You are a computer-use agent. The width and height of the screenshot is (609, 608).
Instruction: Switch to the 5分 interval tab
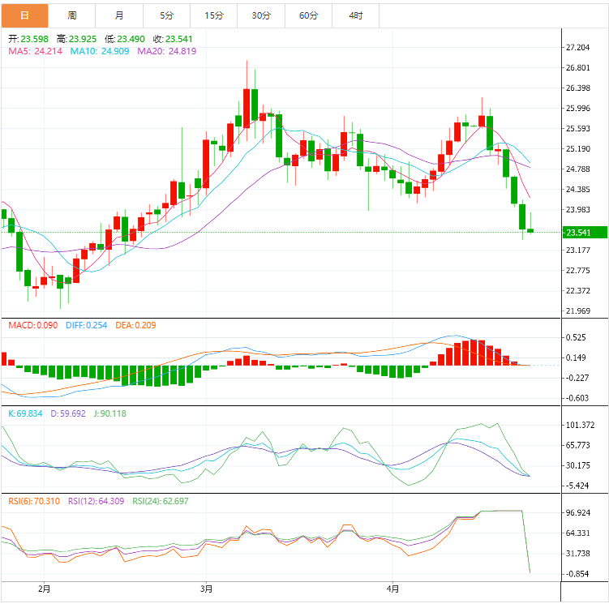(x=167, y=15)
